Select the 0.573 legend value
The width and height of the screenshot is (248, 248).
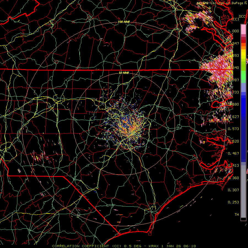(233, 129)
